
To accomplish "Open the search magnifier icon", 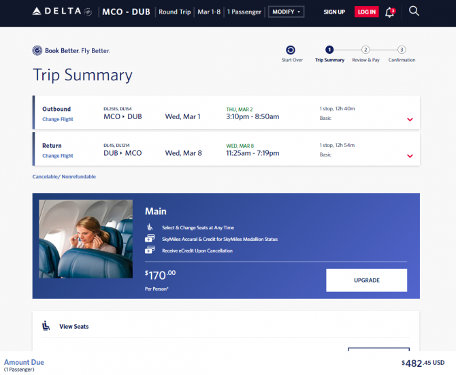I will pyautogui.click(x=414, y=11).
